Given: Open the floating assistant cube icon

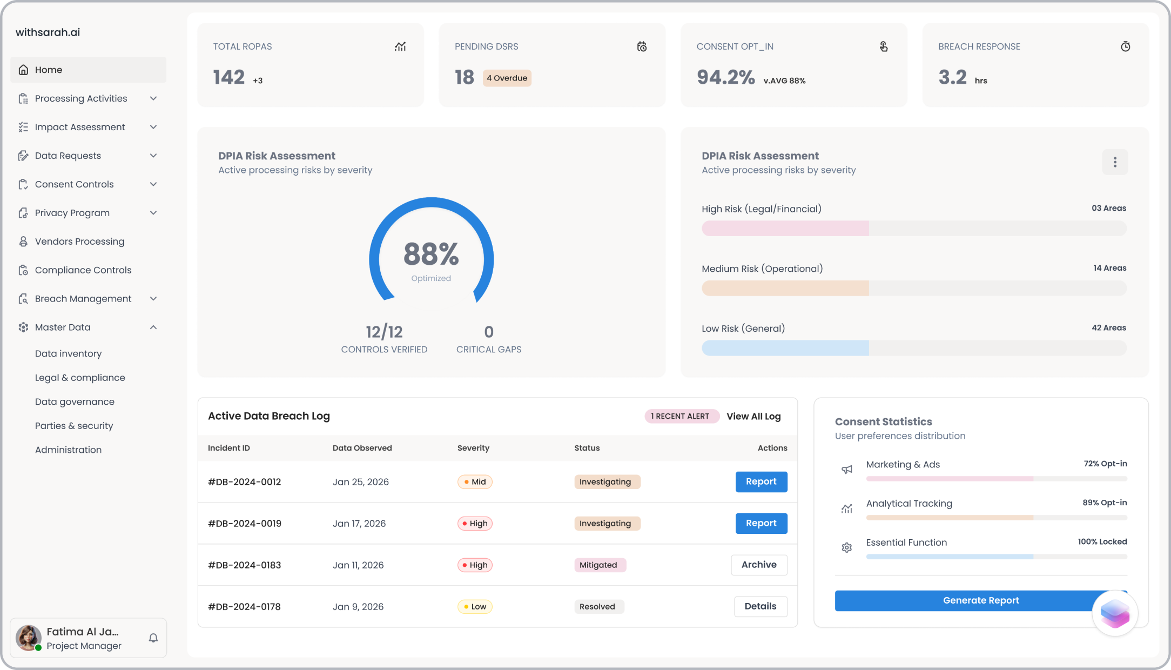Looking at the screenshot, I should coord(1115,613).
